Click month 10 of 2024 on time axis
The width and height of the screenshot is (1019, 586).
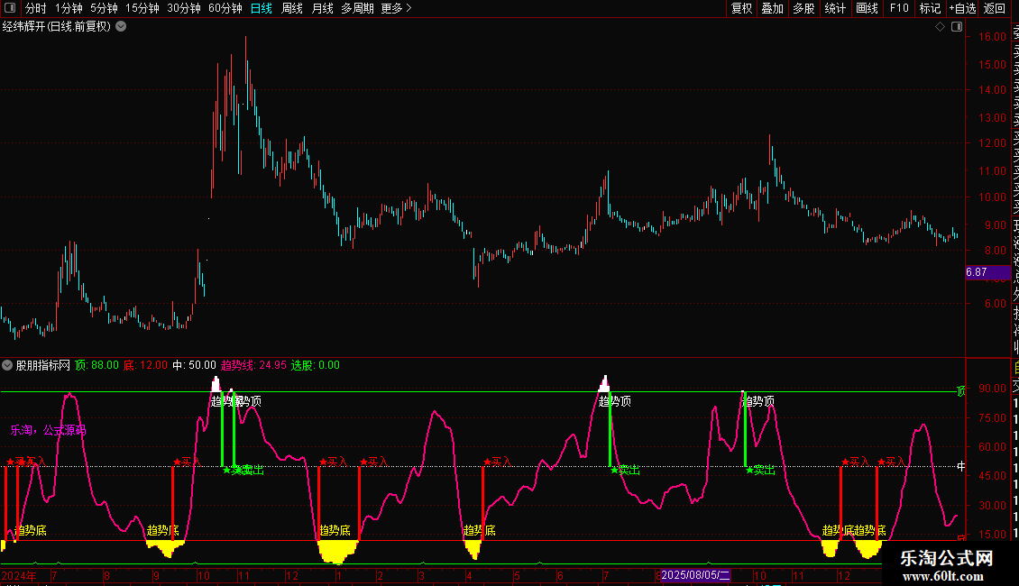point(204,575)
